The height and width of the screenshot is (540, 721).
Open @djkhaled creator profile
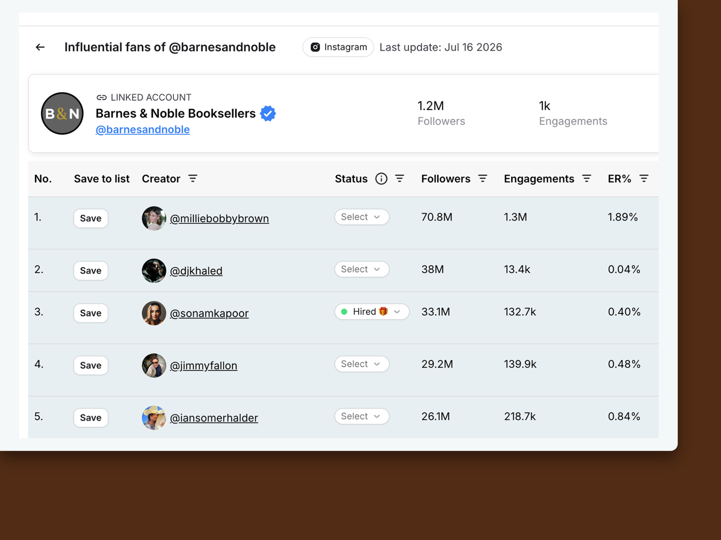click(196, 271)
